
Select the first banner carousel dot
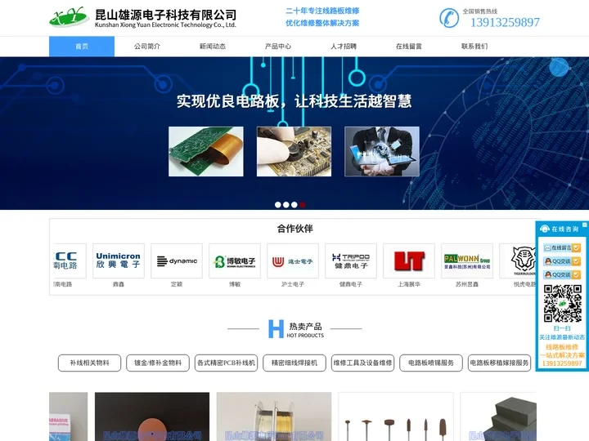(x=277, y=205)
